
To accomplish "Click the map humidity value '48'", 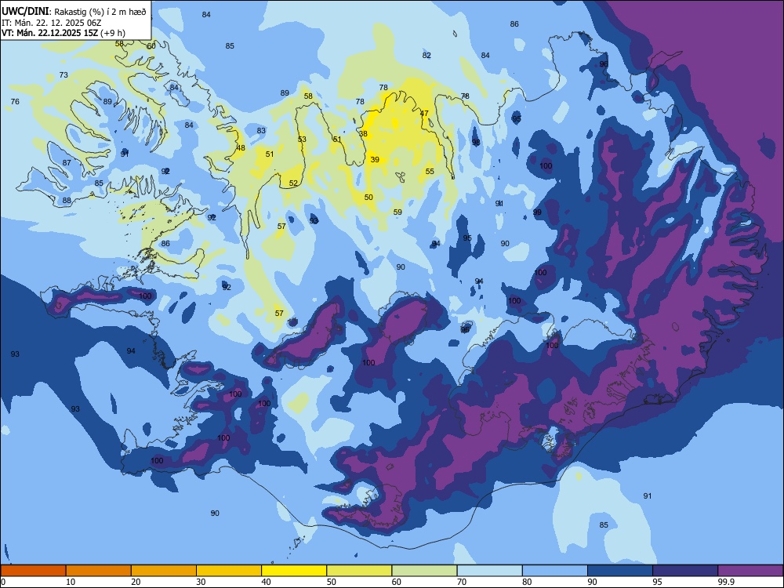I will (241, 148).
